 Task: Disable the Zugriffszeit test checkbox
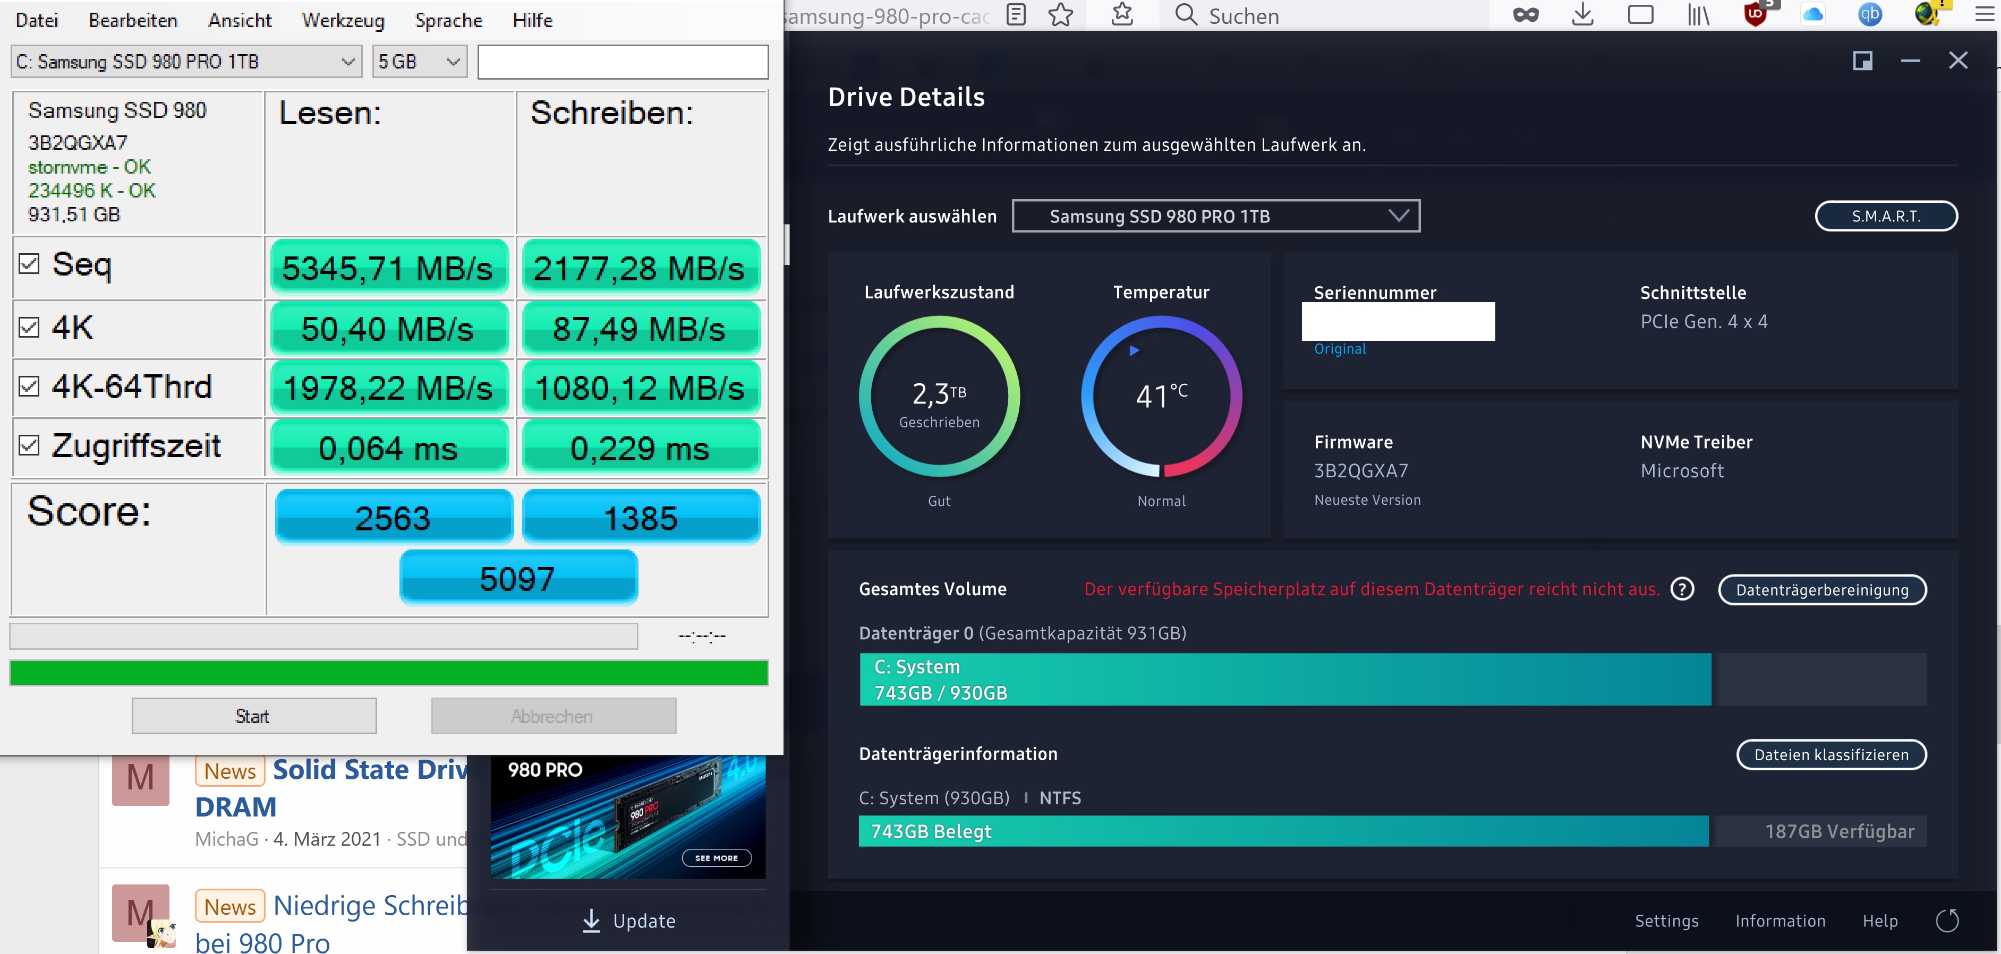point(29,445)
